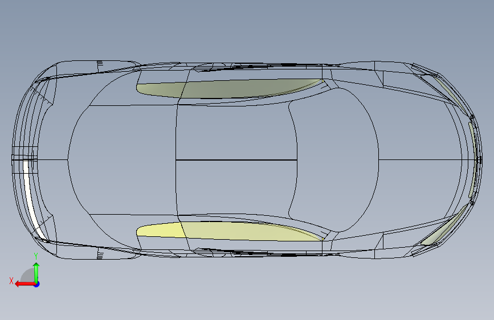Click the blue Z axis dot at triad origin
Viewport: 494px width, 320px height.
click(37, 284)
